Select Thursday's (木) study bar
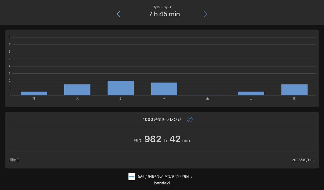The height and width of the screenshot is (190, 324). pos(164,89)
